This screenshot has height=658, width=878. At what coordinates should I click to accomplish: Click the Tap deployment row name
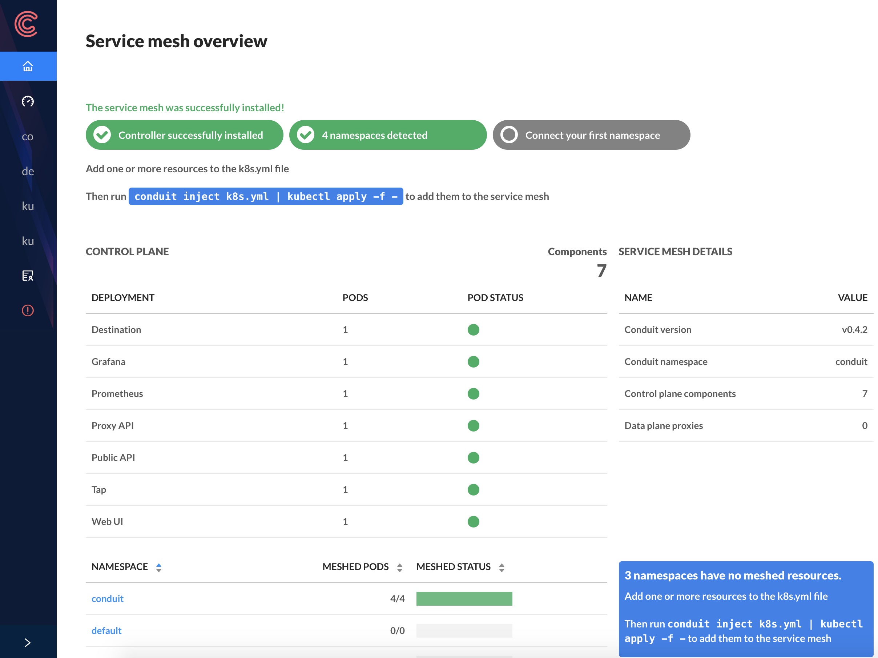coord(99,490)
